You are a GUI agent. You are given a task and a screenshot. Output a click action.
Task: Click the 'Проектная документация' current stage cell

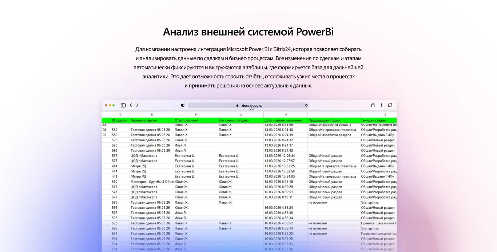click(x=378, y=233)
